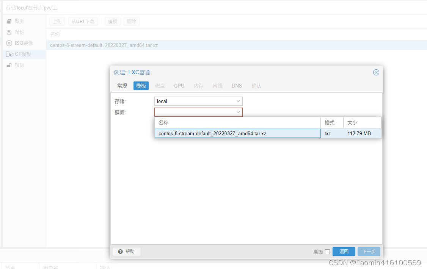Sort dropdown list by 格式 column

pos(332,123)
